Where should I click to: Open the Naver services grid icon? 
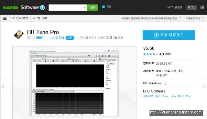tap(202, 7)
